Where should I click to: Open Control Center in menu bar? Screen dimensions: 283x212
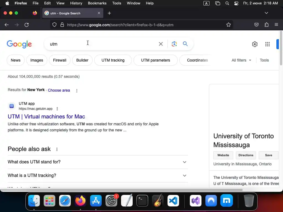pos(236,3)
